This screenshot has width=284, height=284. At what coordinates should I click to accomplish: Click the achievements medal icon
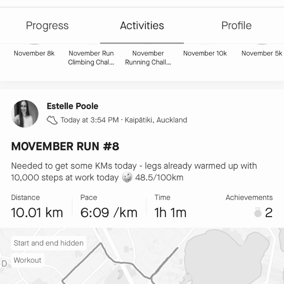(258, 212)
